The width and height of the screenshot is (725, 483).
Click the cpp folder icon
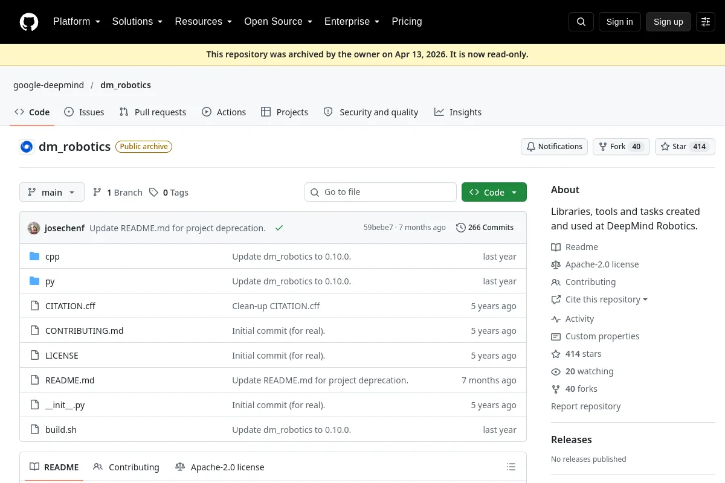[34, 256]
